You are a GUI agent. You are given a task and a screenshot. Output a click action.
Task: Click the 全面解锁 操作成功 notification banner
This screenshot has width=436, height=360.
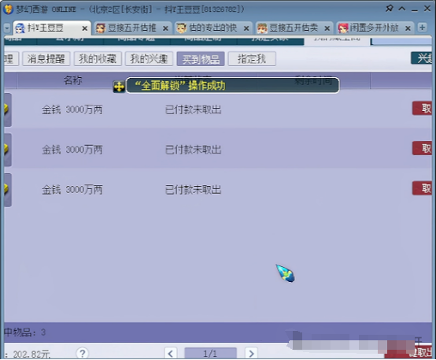pyautogui.click(x=232, y=86)
